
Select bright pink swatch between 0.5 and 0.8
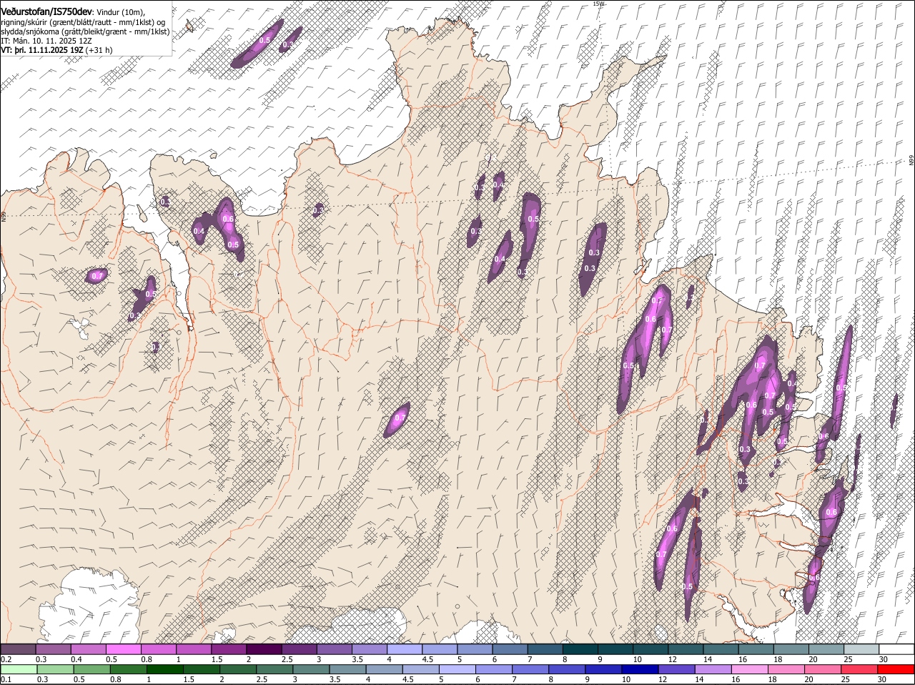124,649
